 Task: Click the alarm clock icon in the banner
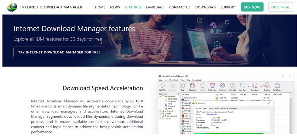tap(200, 20)
